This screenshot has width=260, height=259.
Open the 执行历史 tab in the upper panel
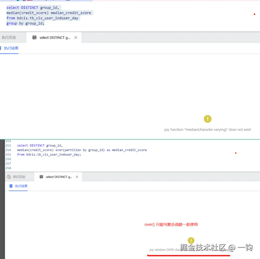pos(9,37)
